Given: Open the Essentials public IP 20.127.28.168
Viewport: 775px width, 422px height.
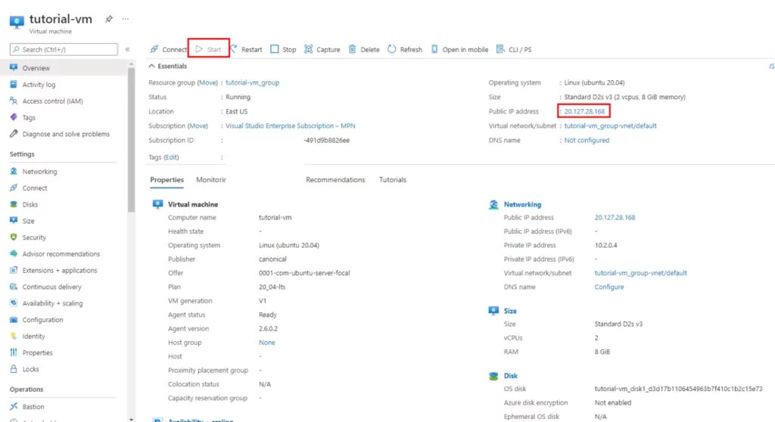Looking at the screenshot, I should [584, 111].
